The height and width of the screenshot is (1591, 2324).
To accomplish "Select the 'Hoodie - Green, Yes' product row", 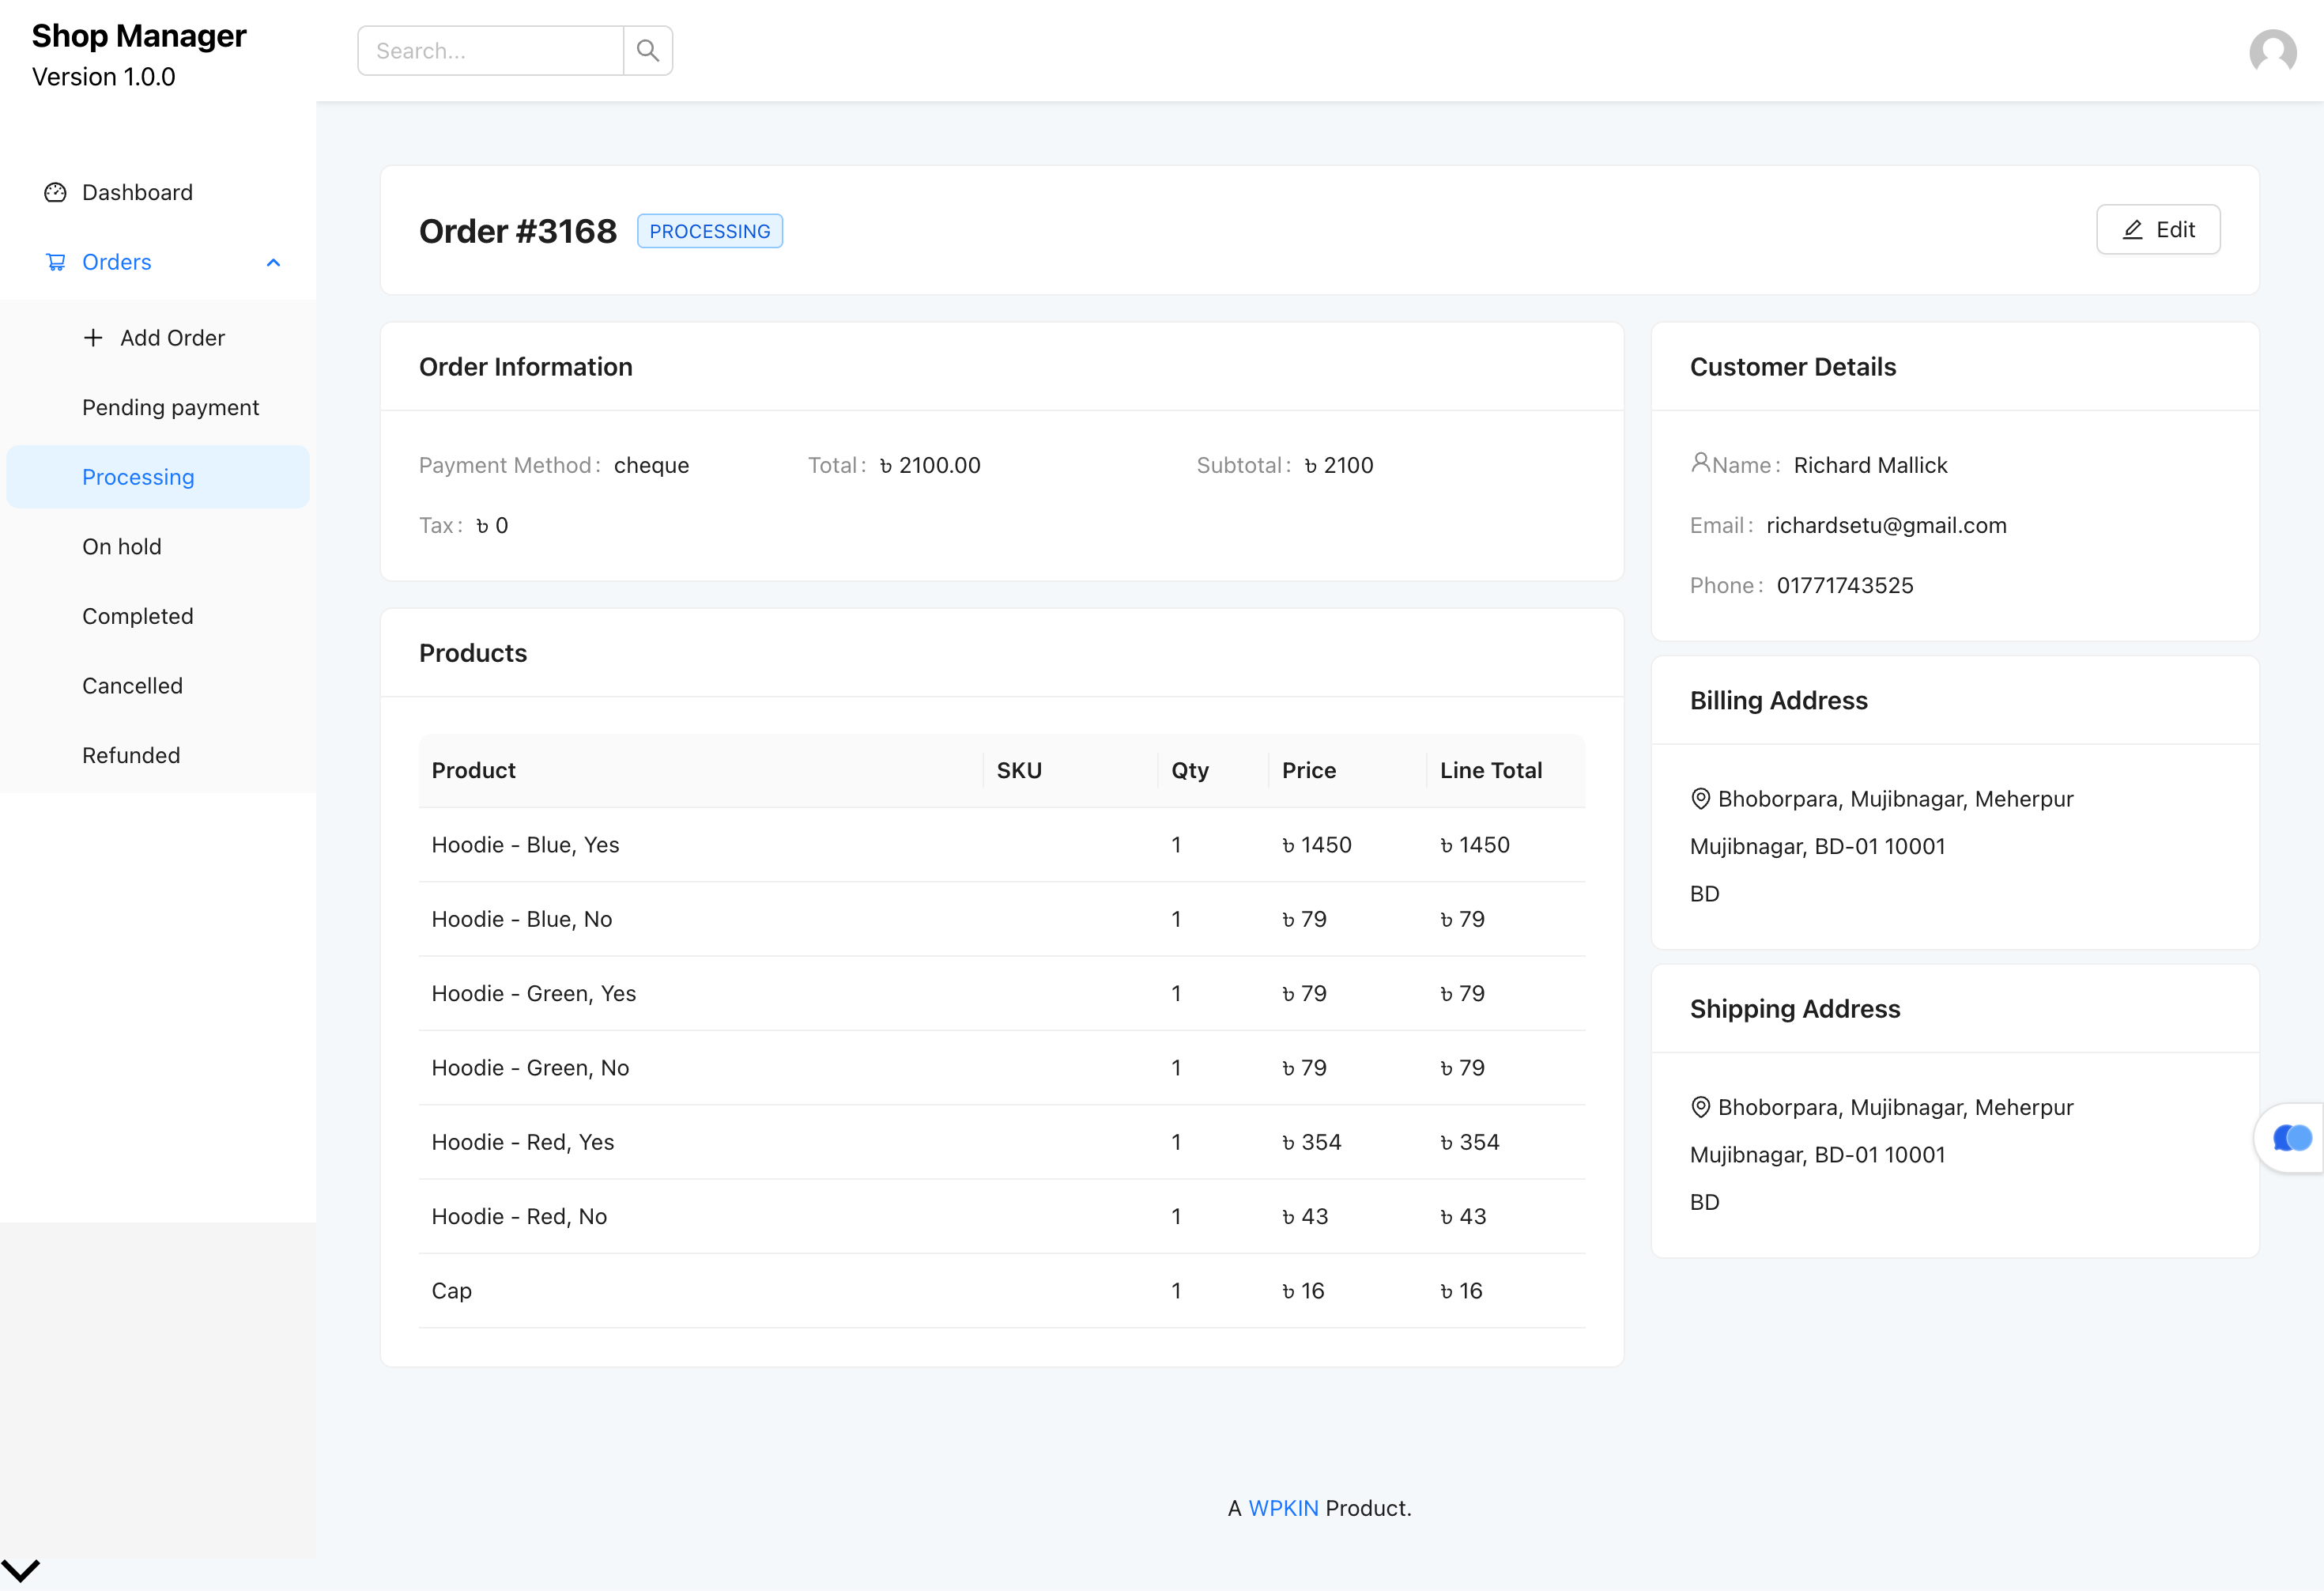I will click(1002, 994).
